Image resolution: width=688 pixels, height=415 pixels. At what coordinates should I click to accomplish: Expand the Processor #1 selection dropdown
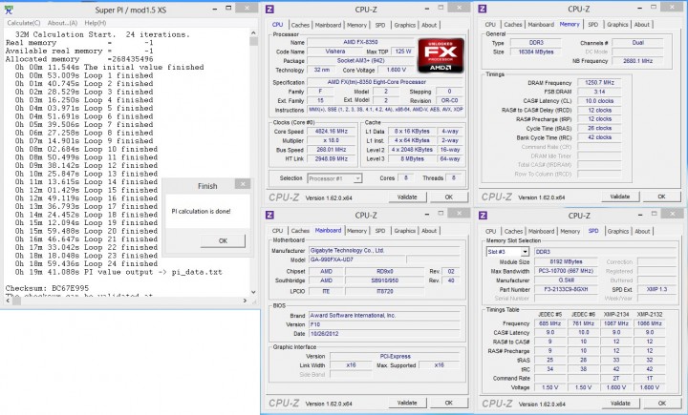point(358,178)
